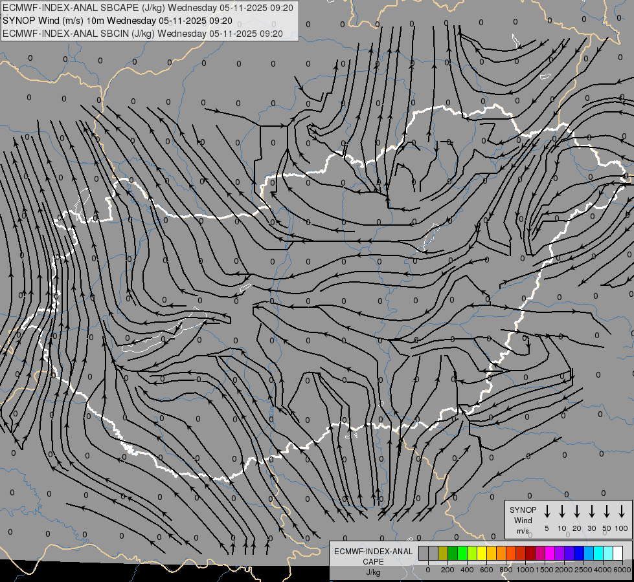Click the 4000 tick label on CAPE scale
This screenshot has height=582, width=634.
(x=602, y=570)
